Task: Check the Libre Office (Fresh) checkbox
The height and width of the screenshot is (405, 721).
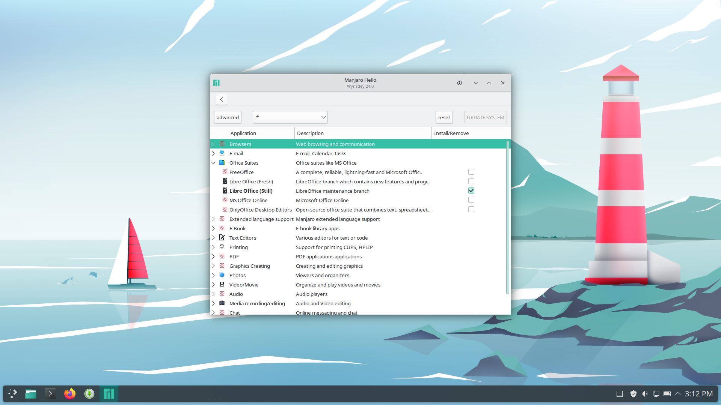Action: pos(471,181)
